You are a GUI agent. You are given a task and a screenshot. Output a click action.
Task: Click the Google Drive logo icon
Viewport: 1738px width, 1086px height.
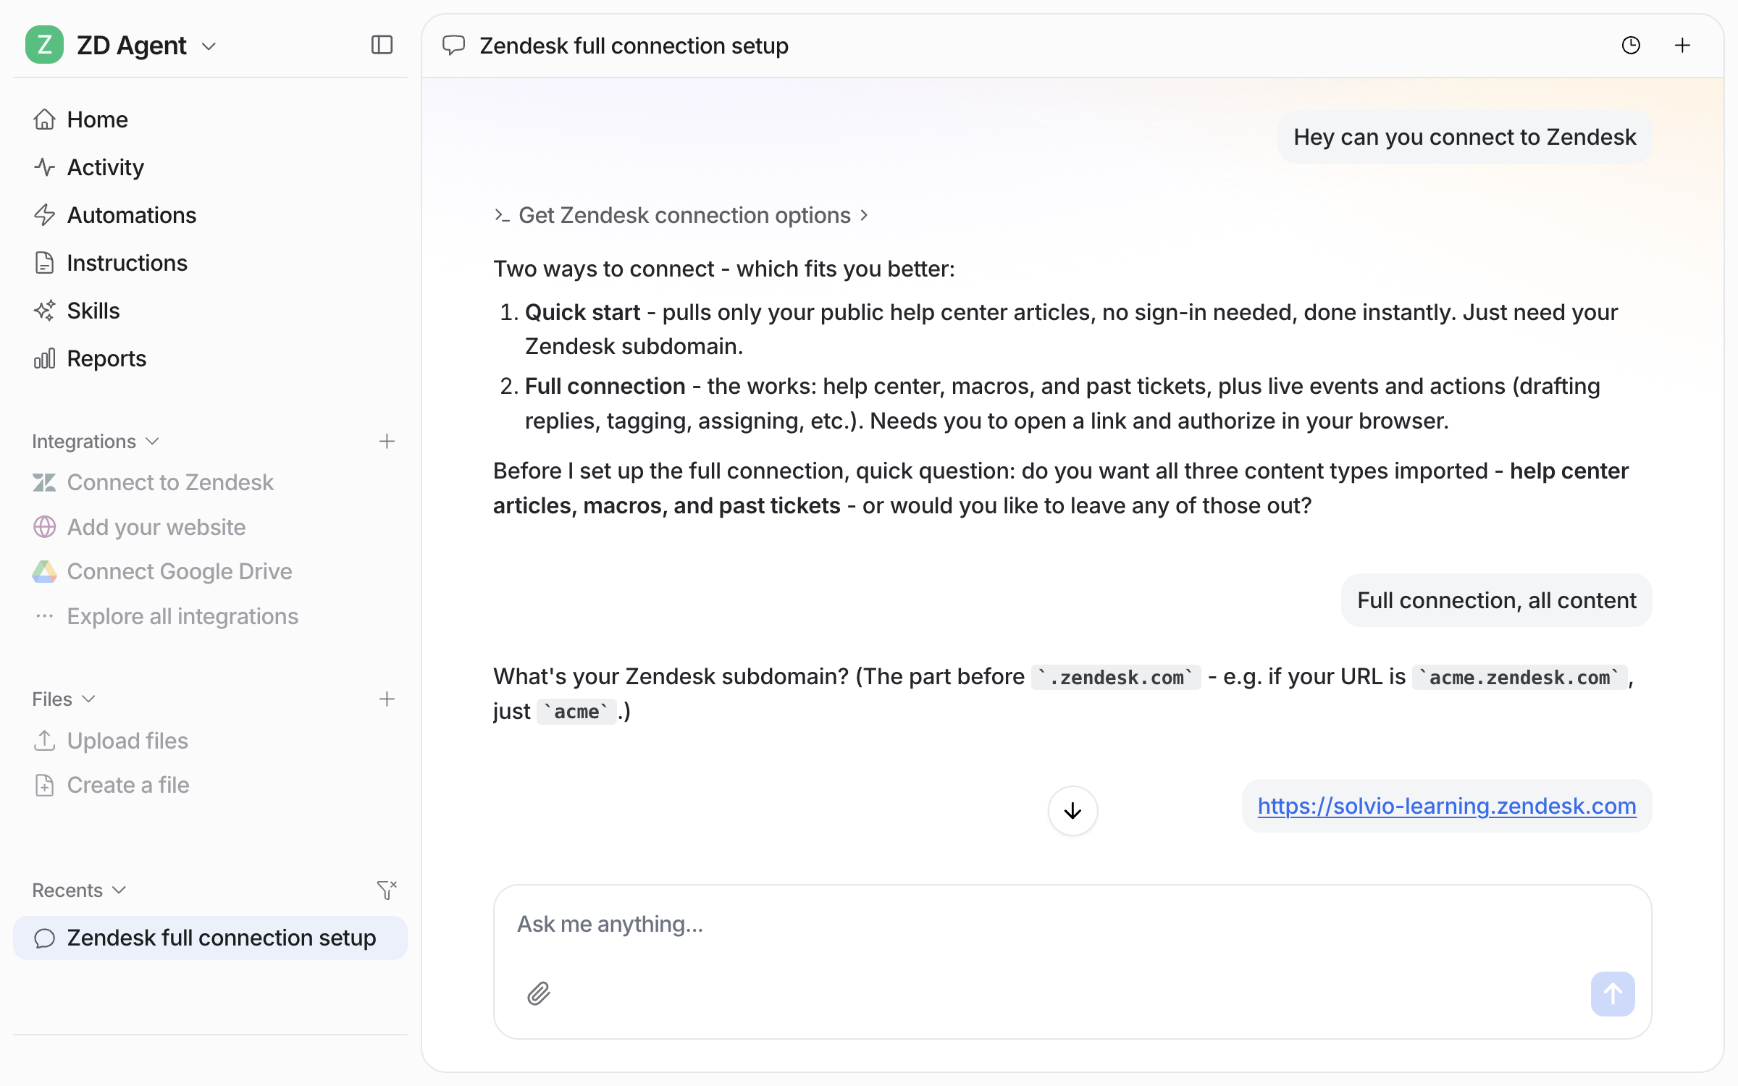pos(44,571)
